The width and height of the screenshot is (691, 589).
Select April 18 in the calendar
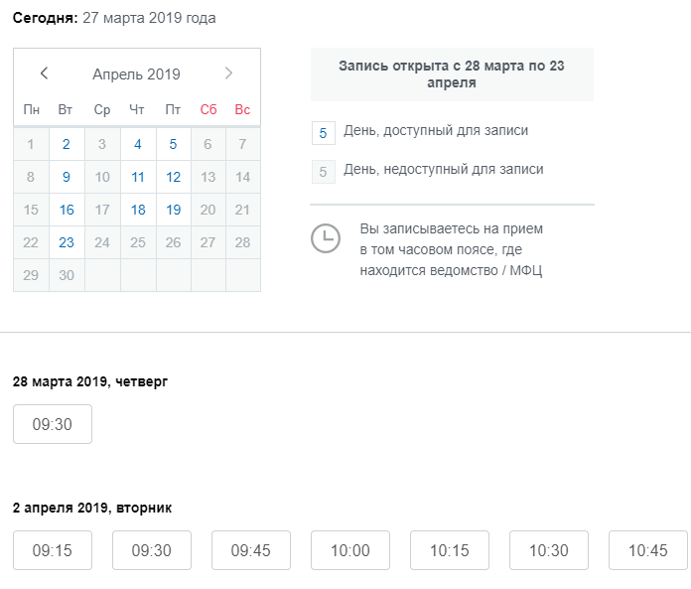138,210
